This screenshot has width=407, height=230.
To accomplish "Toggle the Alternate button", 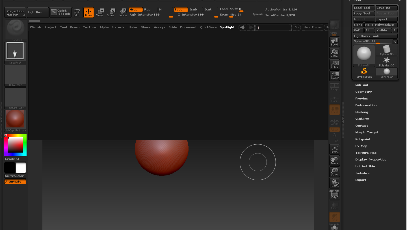I will pyautogui.click(x=15, y=182).
